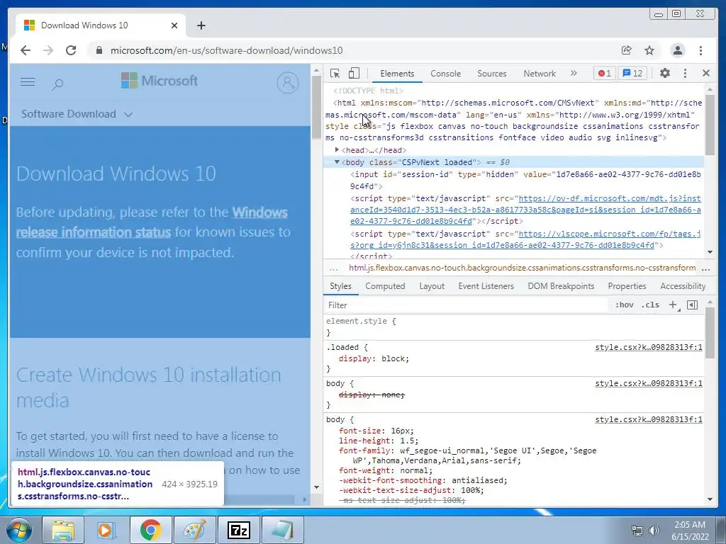The height and width of the screenshot is (544, 726).
Task: Open Chrome profile avatar
Action: click(x=678, y=50)
